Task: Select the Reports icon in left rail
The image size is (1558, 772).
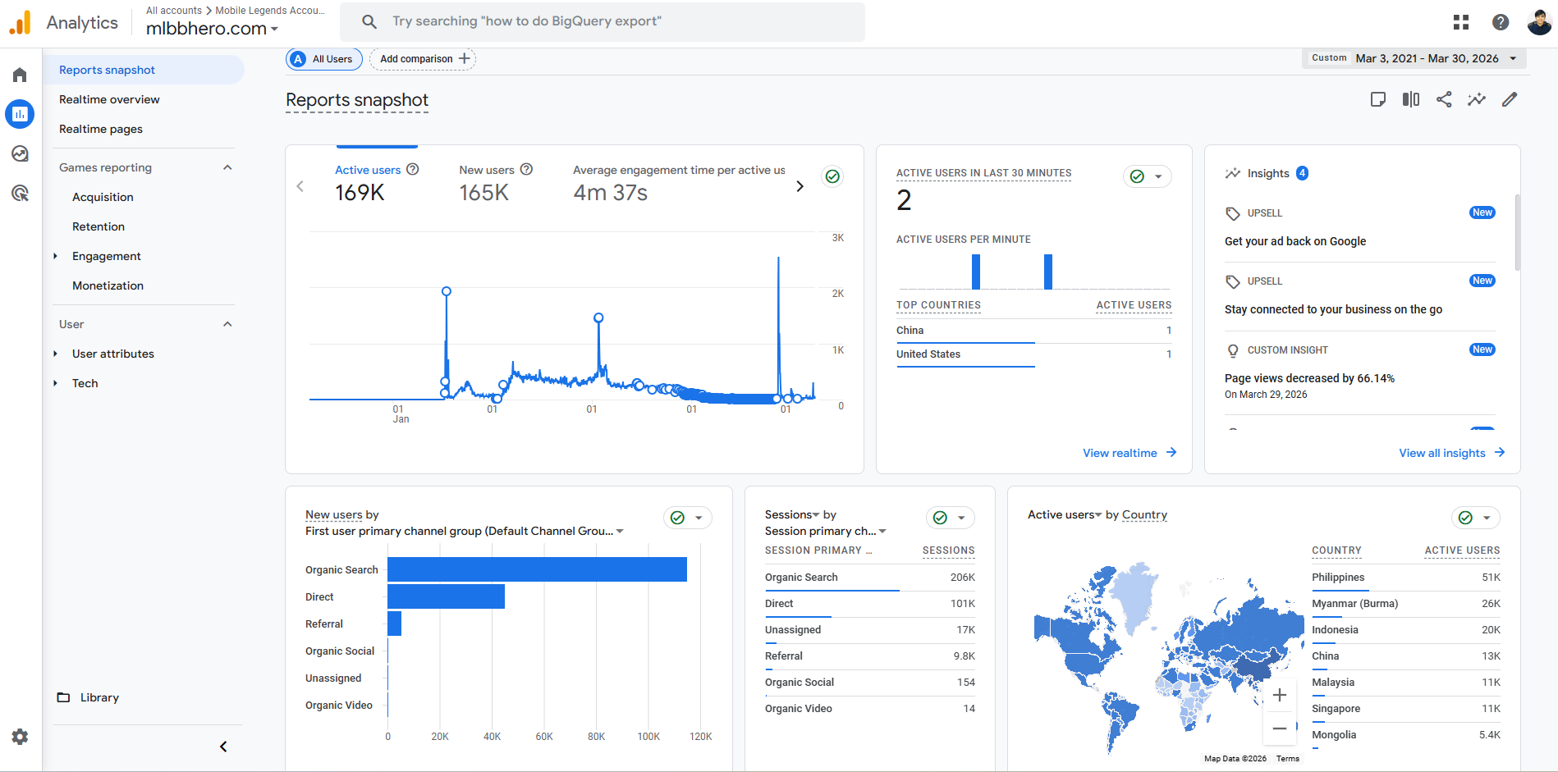Action: (20, 114)
